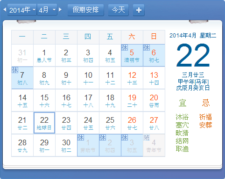The width and height of the screenshot is (225, 179).
Task: Select May 4 青年节 workday
Action: click(x=154, y=145)
